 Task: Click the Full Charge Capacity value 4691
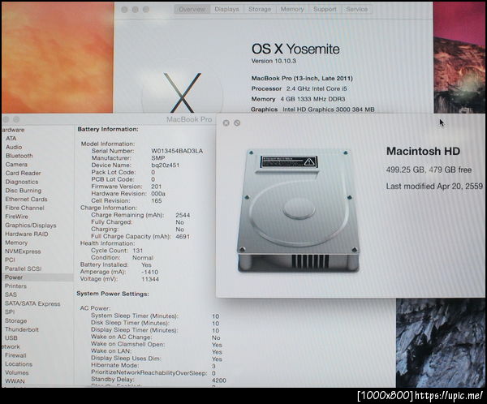pos(183,236)
